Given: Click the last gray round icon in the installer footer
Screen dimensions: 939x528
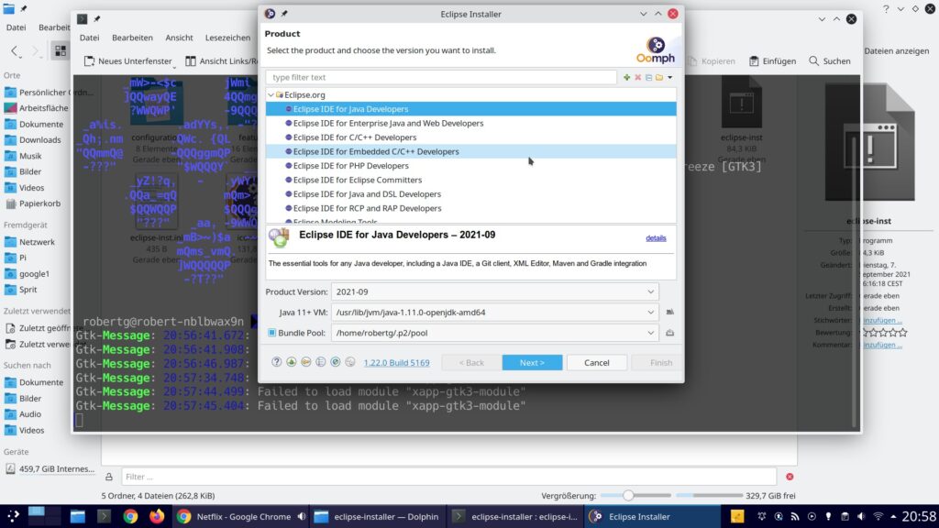Looking at the screenshot, I should pos(350,362).
